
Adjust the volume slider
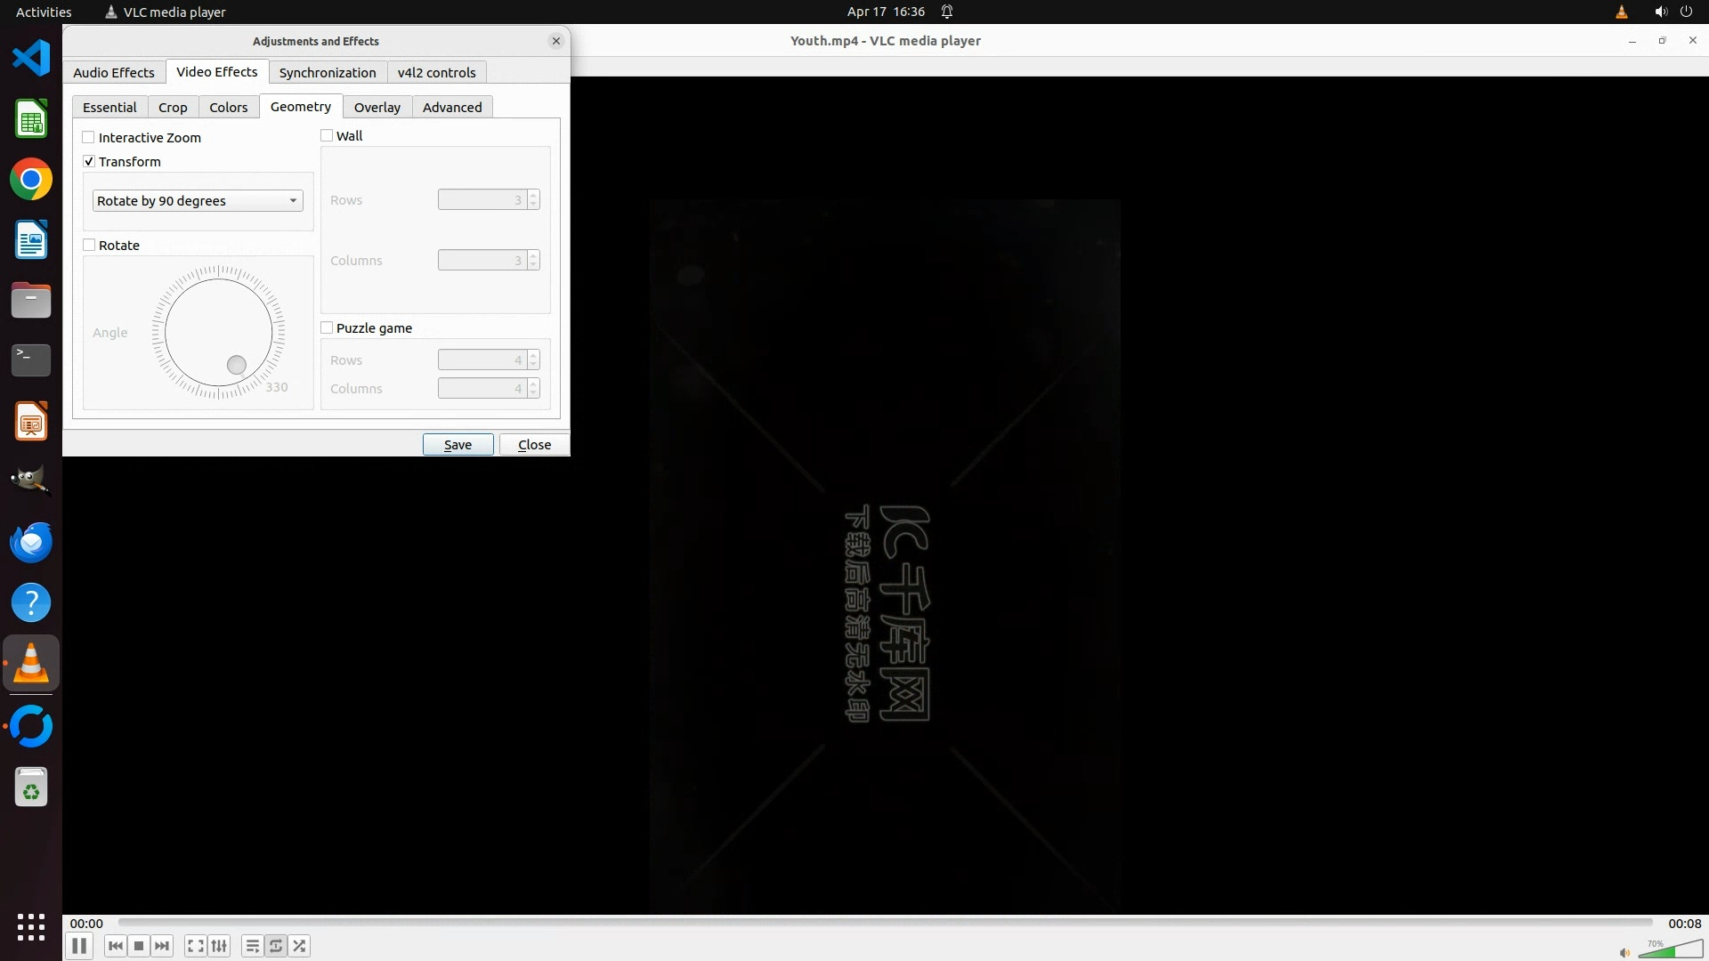(x=1670, y=950)
